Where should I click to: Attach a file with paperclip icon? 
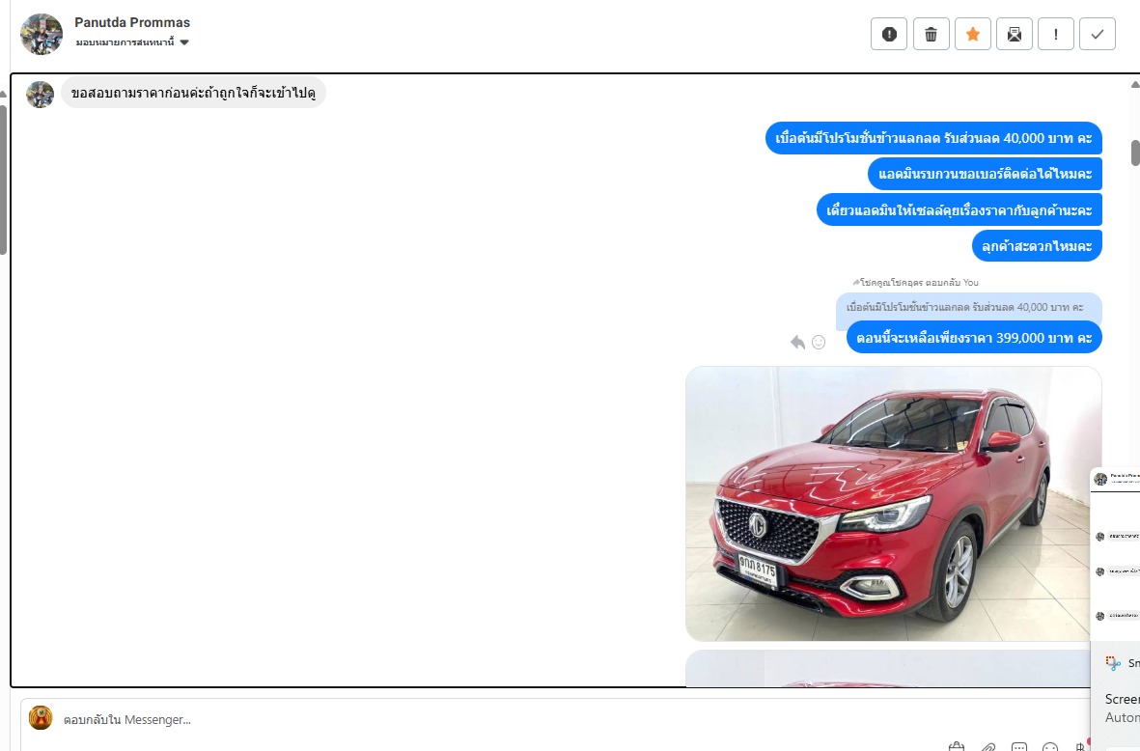point(987,747)
